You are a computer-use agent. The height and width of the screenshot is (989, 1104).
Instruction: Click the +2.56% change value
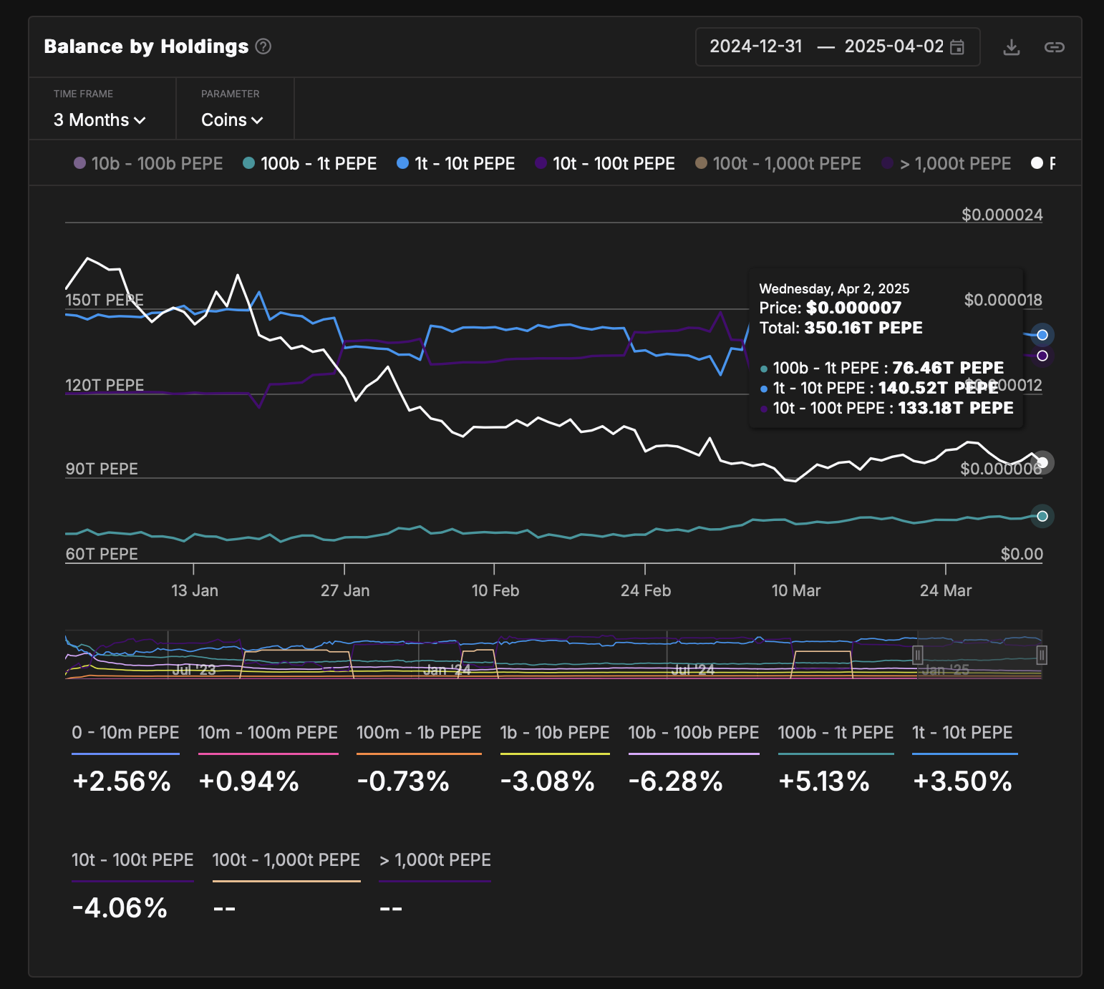point(122,781)
